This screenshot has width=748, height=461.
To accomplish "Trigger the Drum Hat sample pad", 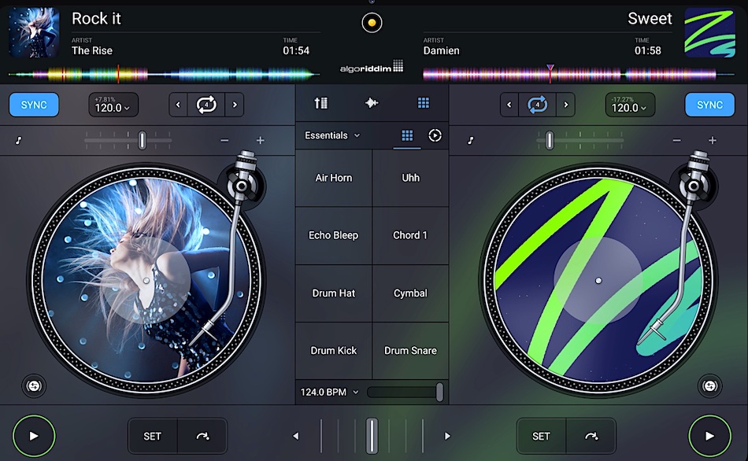I will tap(334, 293).
